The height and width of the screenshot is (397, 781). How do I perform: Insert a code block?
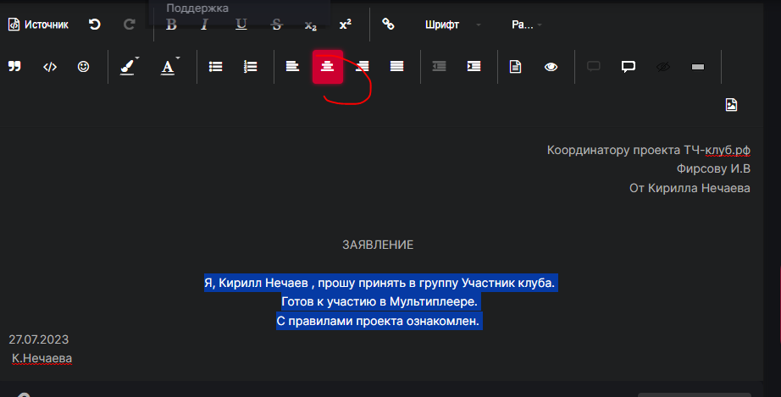click(x=50, y=67)
